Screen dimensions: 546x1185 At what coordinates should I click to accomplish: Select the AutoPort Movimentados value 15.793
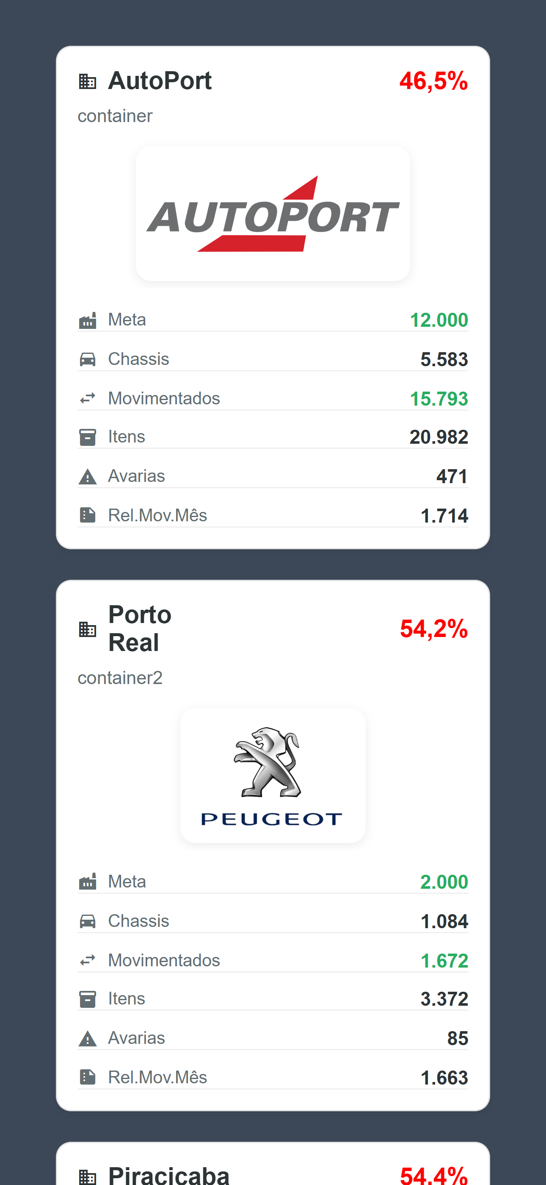(438, 399)
